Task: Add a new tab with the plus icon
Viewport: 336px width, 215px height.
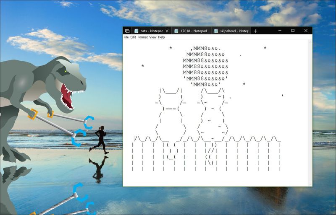Action: coord(255,31)
